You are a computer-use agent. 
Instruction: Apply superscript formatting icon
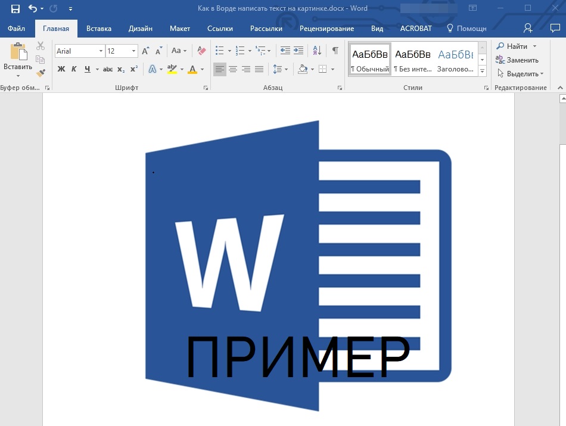pos(134,69)
